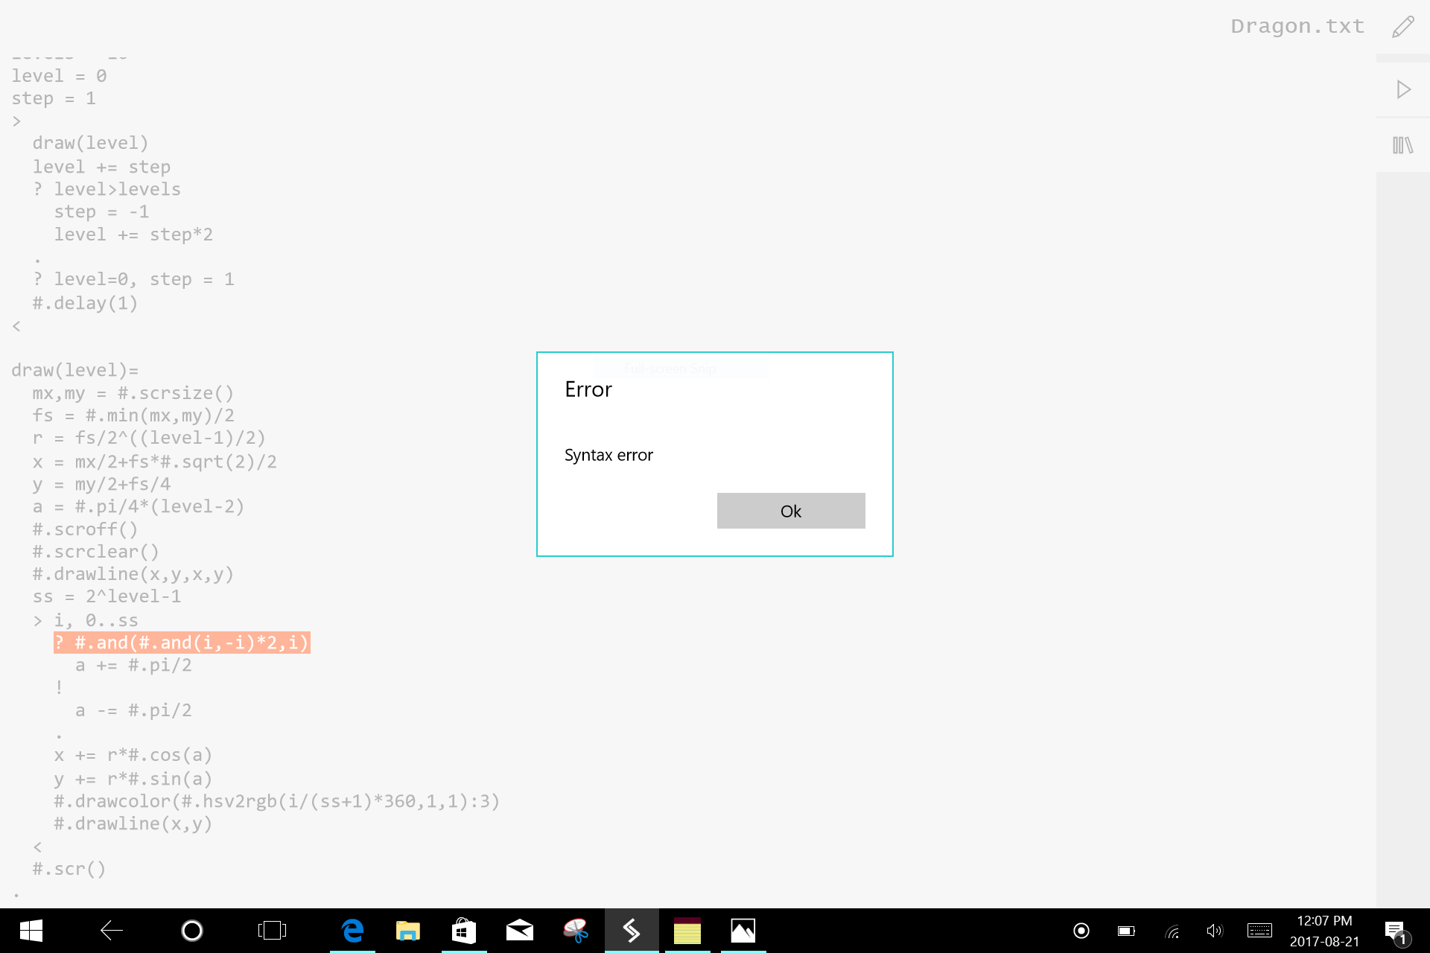Open Action Center notifications icon
This screenshot has width=1430, height=953.
(x=1396, y=931)
